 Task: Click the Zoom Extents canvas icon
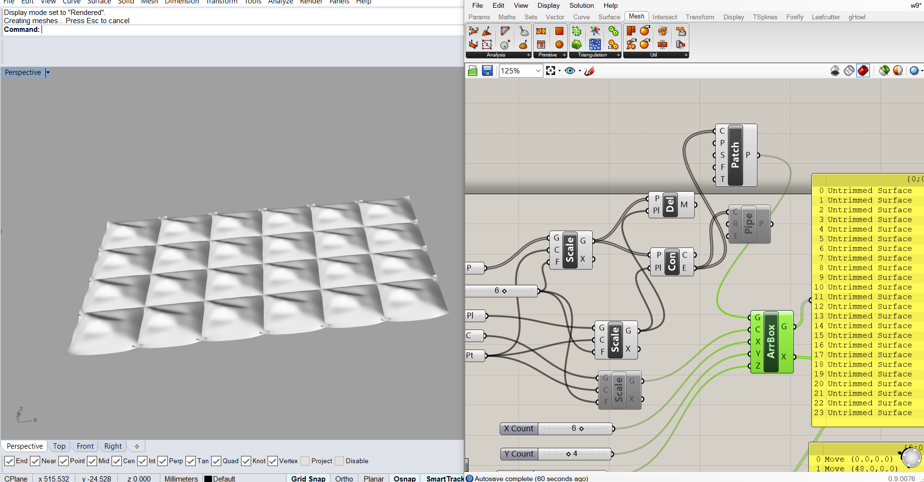[551, 71]
